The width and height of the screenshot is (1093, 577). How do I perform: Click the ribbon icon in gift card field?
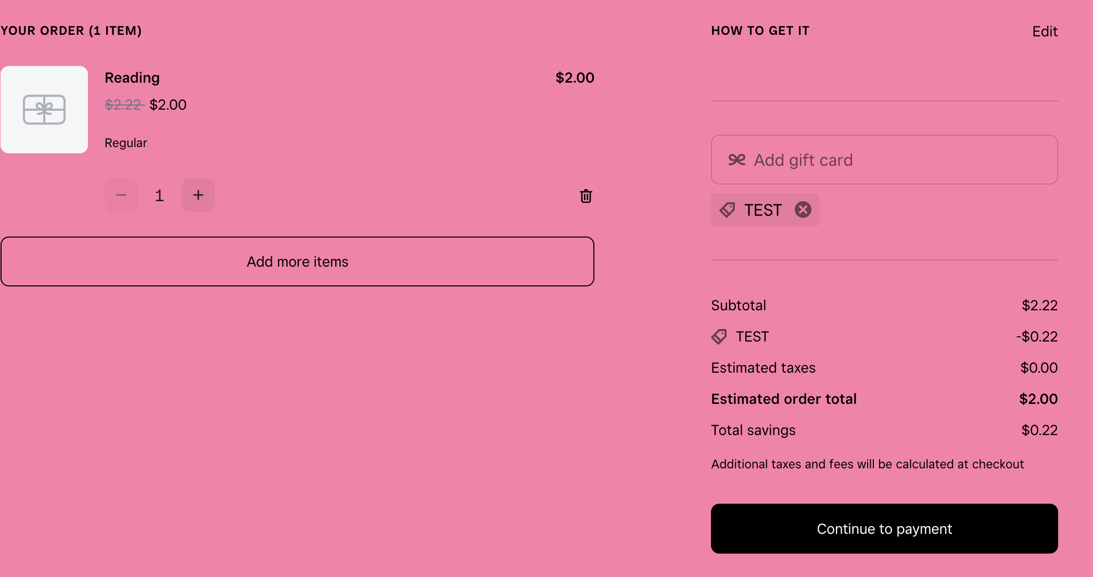pyautogui.click(x=737, y=160)
